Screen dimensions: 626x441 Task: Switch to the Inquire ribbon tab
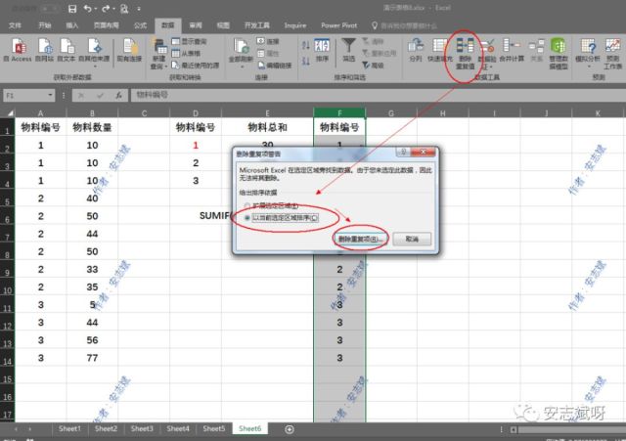click(295, 25)
